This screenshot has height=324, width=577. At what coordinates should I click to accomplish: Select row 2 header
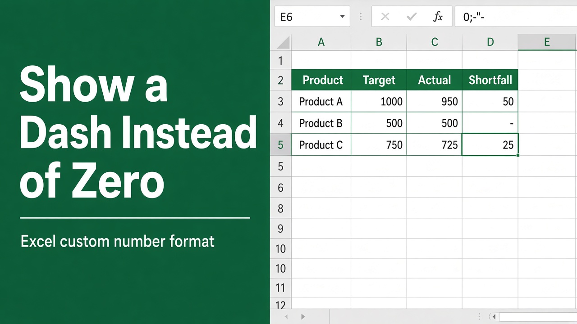pyautogui.click(x=281, y=80)
